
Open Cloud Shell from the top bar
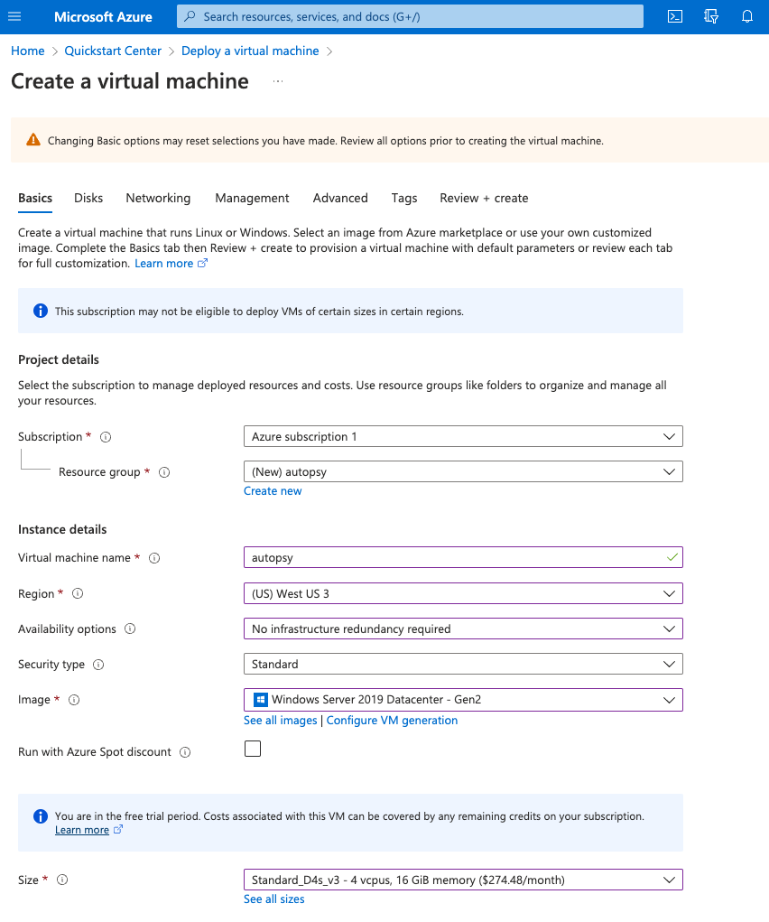(x=675, y=16)
